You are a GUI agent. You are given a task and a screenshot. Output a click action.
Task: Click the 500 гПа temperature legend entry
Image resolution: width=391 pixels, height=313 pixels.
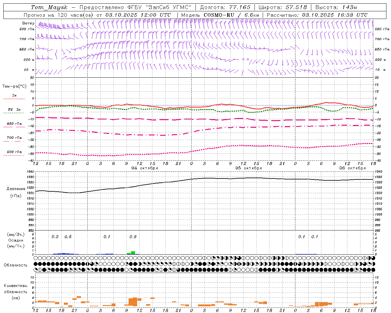click(14, 152)
